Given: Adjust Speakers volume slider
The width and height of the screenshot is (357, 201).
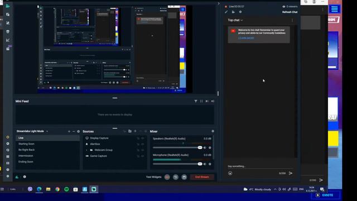Looking at the screenshot, I should [177, 147].
